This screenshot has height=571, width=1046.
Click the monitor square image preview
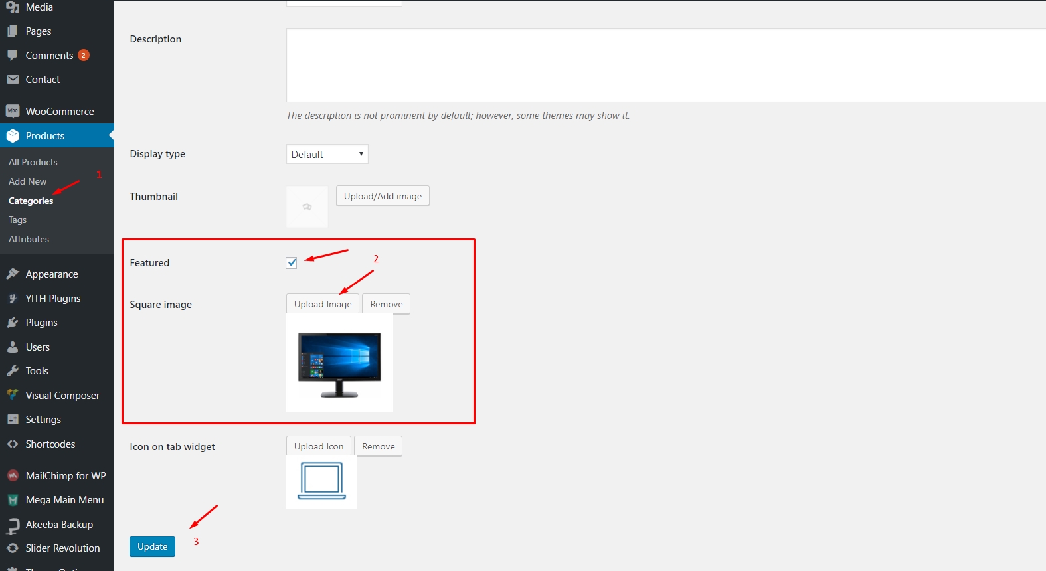tap(339, 363)
